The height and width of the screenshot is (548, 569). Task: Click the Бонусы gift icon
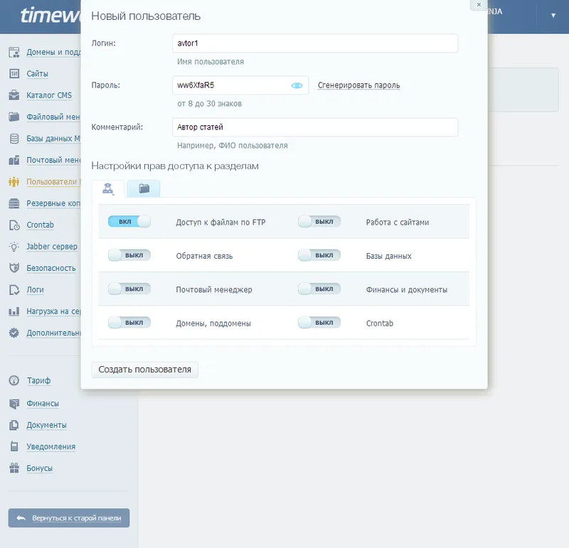[x=14, y=468]
